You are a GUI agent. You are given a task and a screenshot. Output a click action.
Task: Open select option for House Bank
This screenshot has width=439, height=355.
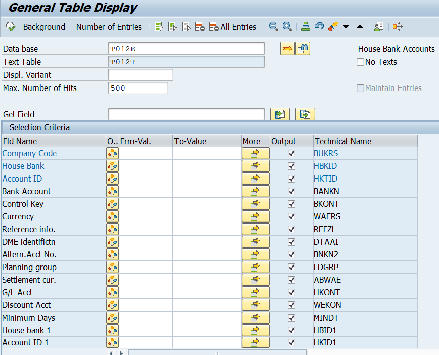113,166
